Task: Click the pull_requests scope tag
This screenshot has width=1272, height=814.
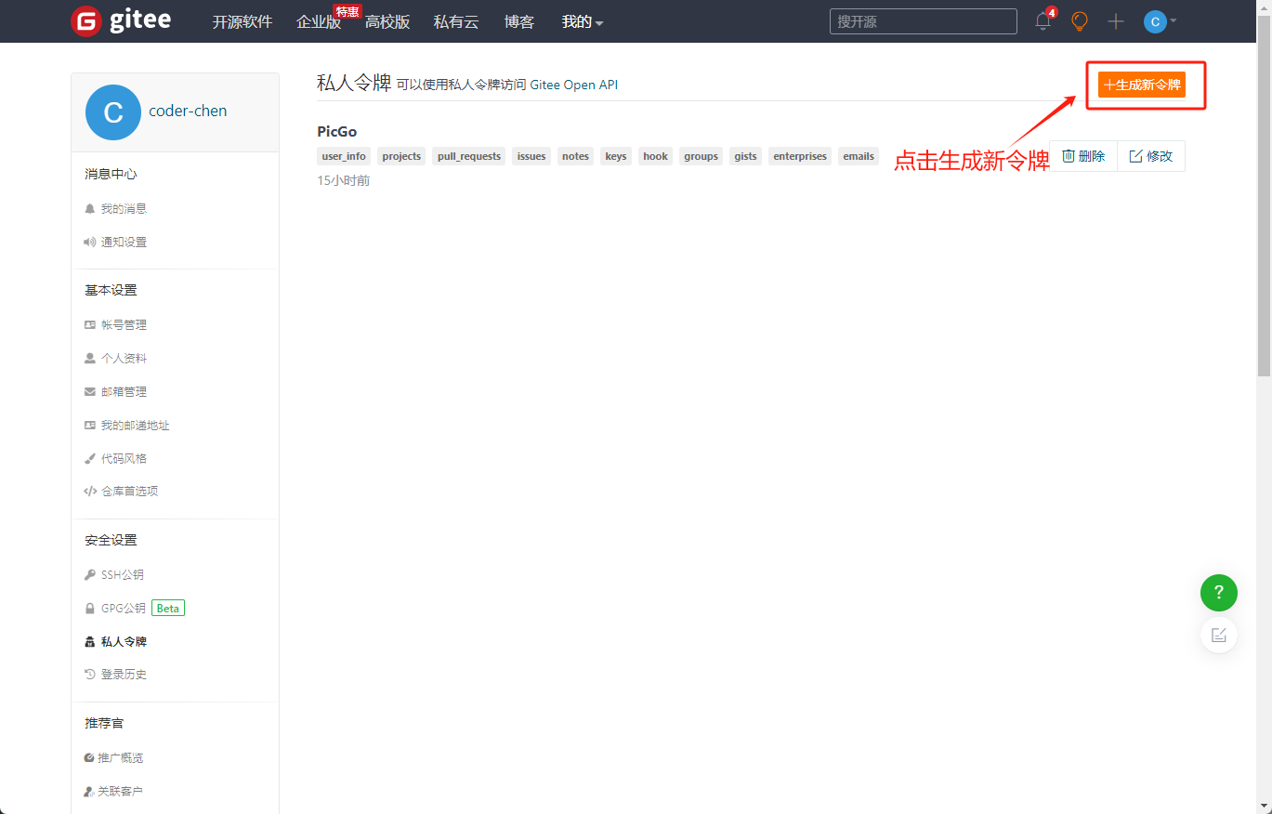Action: (469, 156)
